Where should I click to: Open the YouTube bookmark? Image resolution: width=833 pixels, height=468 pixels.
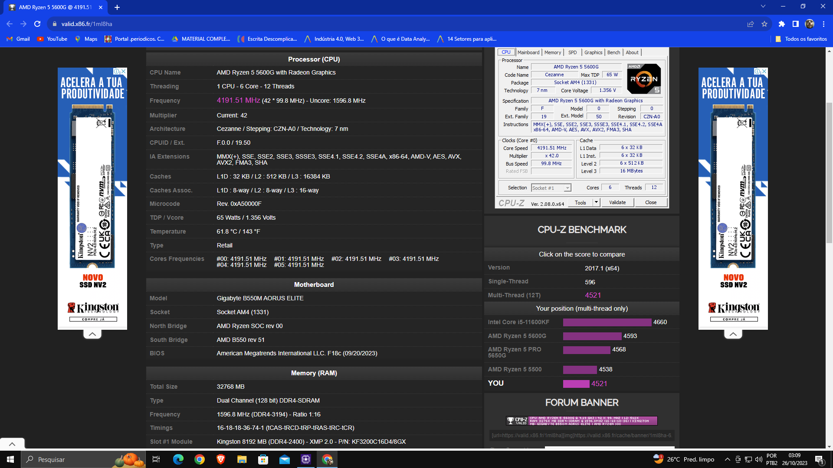52,39
